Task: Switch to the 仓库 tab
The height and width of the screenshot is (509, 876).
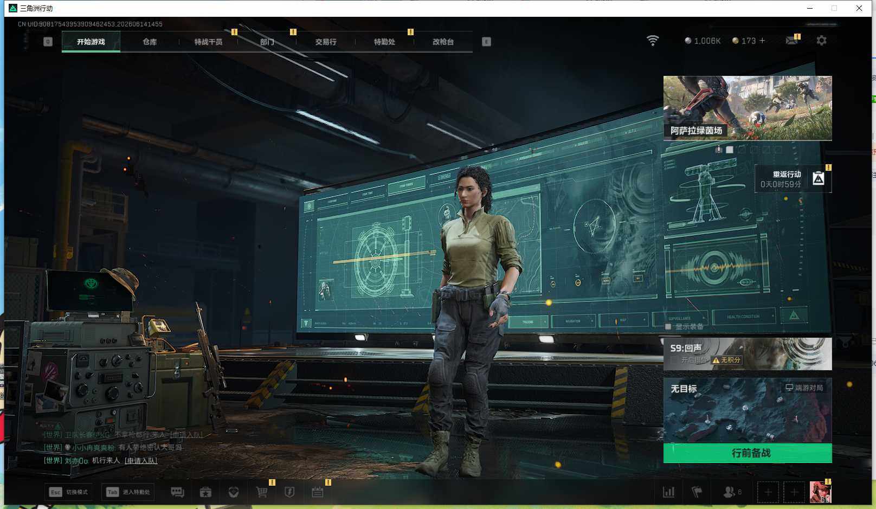Action: pyautogui.click(x=150, y=42)
